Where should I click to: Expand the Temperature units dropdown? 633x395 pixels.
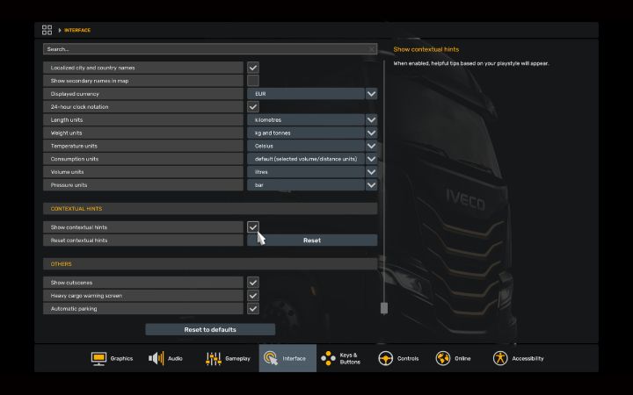click(371, 147)
